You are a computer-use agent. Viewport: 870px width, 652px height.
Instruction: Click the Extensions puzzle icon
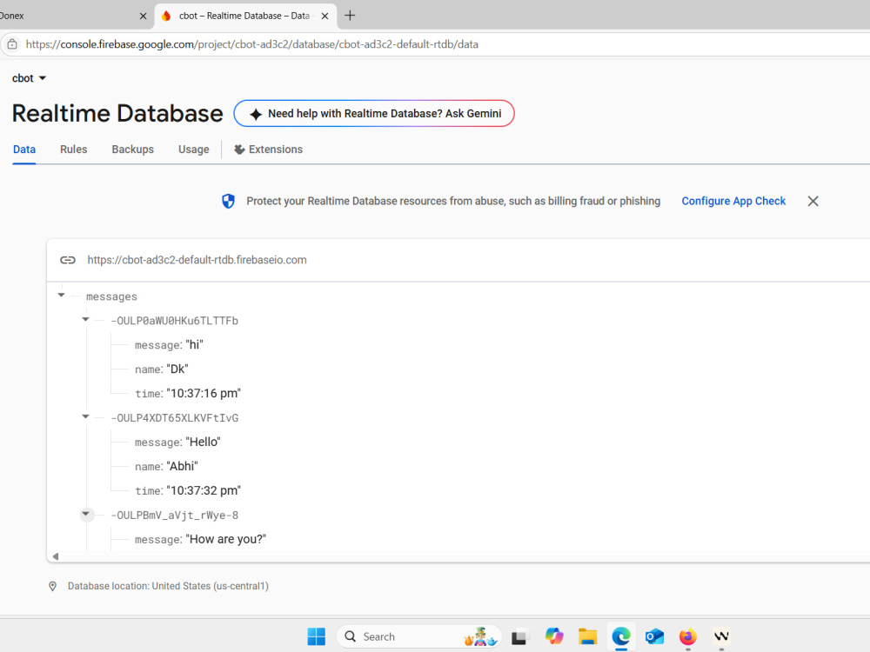[x=239, y=150]
